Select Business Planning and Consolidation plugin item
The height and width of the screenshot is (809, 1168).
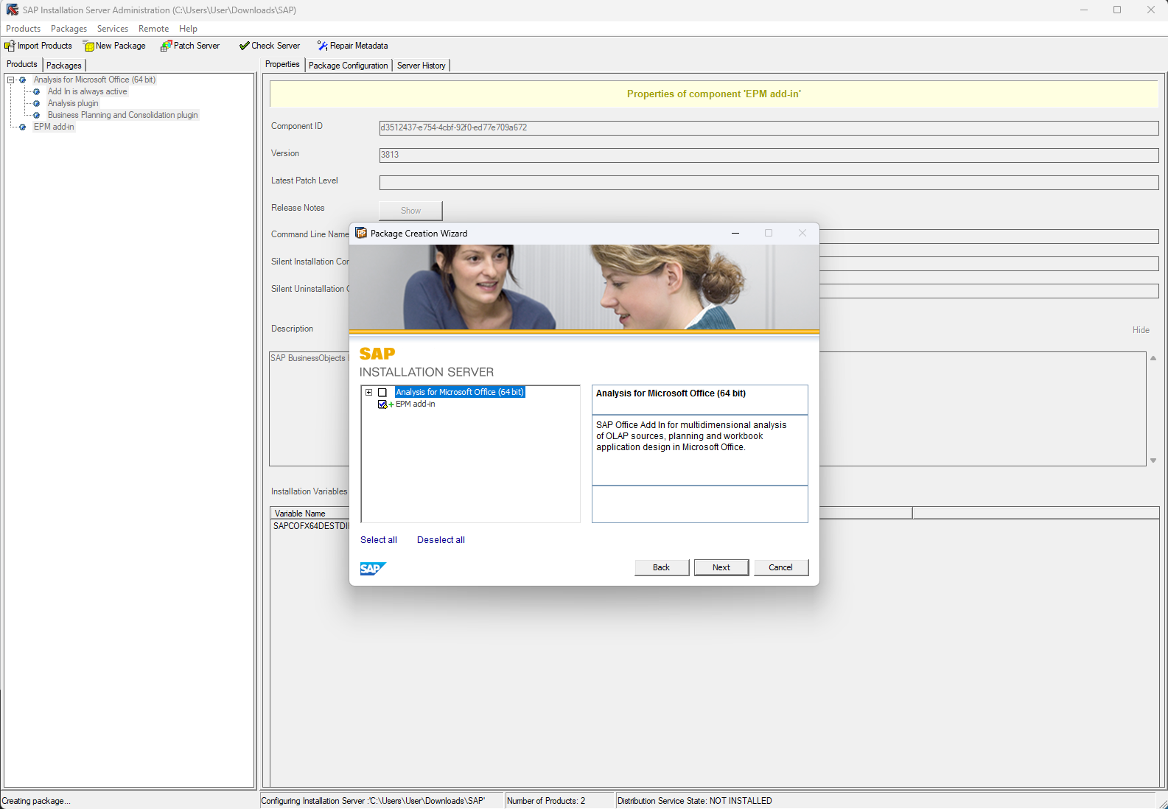[123, 115]
